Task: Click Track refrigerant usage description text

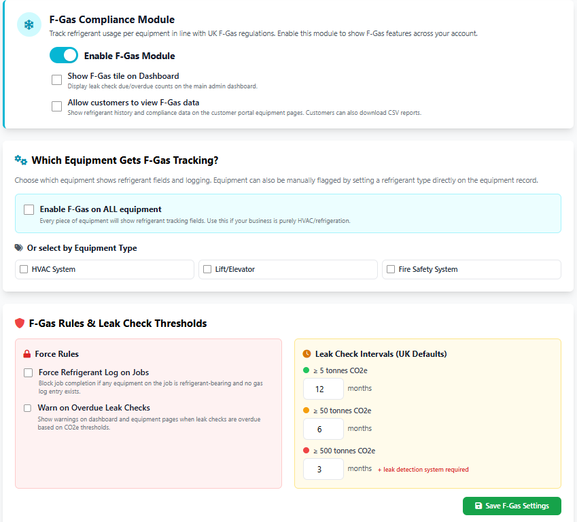Action: tap(264, 33)
